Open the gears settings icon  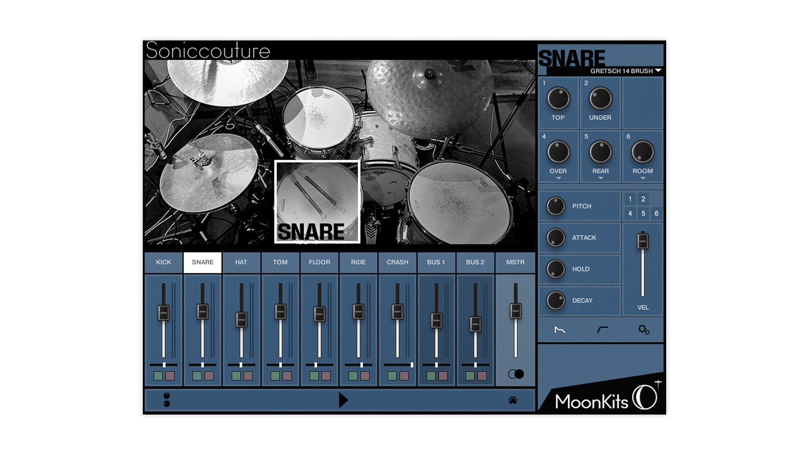643,329
